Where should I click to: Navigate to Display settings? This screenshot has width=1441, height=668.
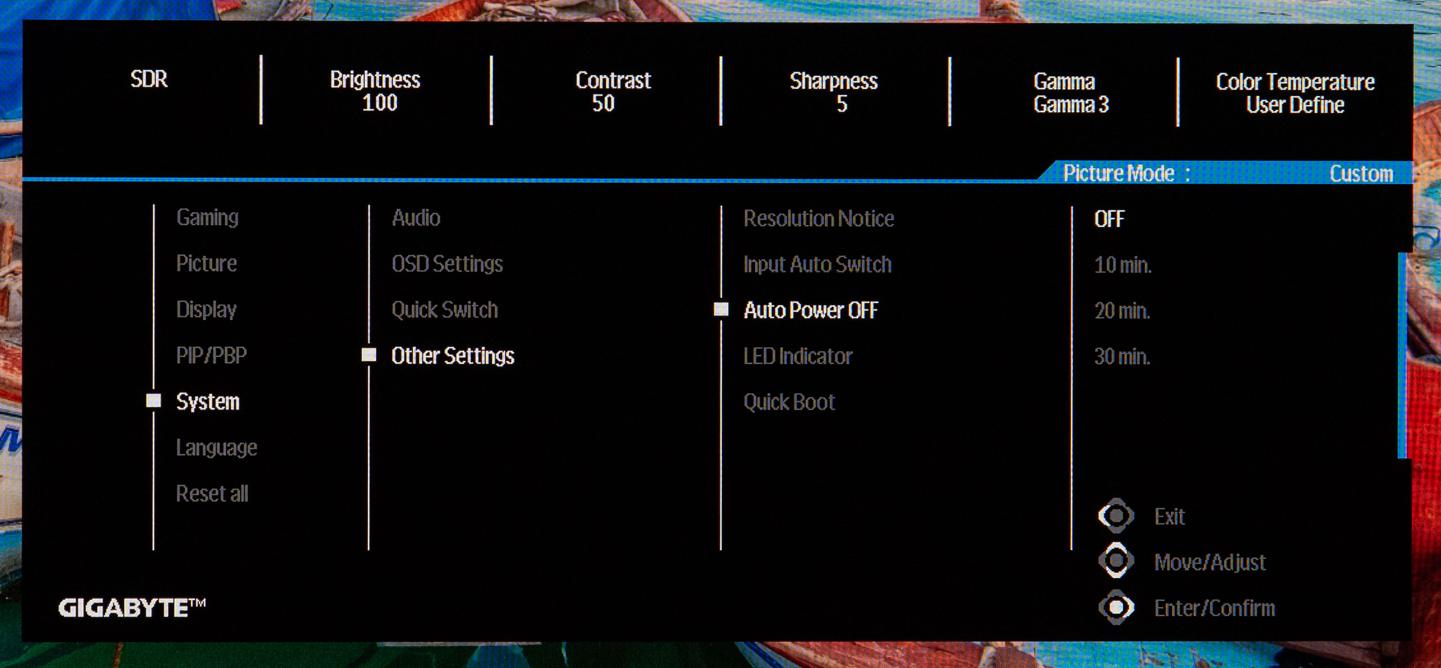click(x=205, y=308)
